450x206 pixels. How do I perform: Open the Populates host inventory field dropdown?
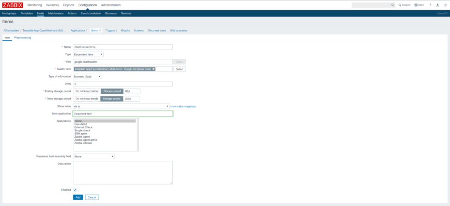point(94,156)
